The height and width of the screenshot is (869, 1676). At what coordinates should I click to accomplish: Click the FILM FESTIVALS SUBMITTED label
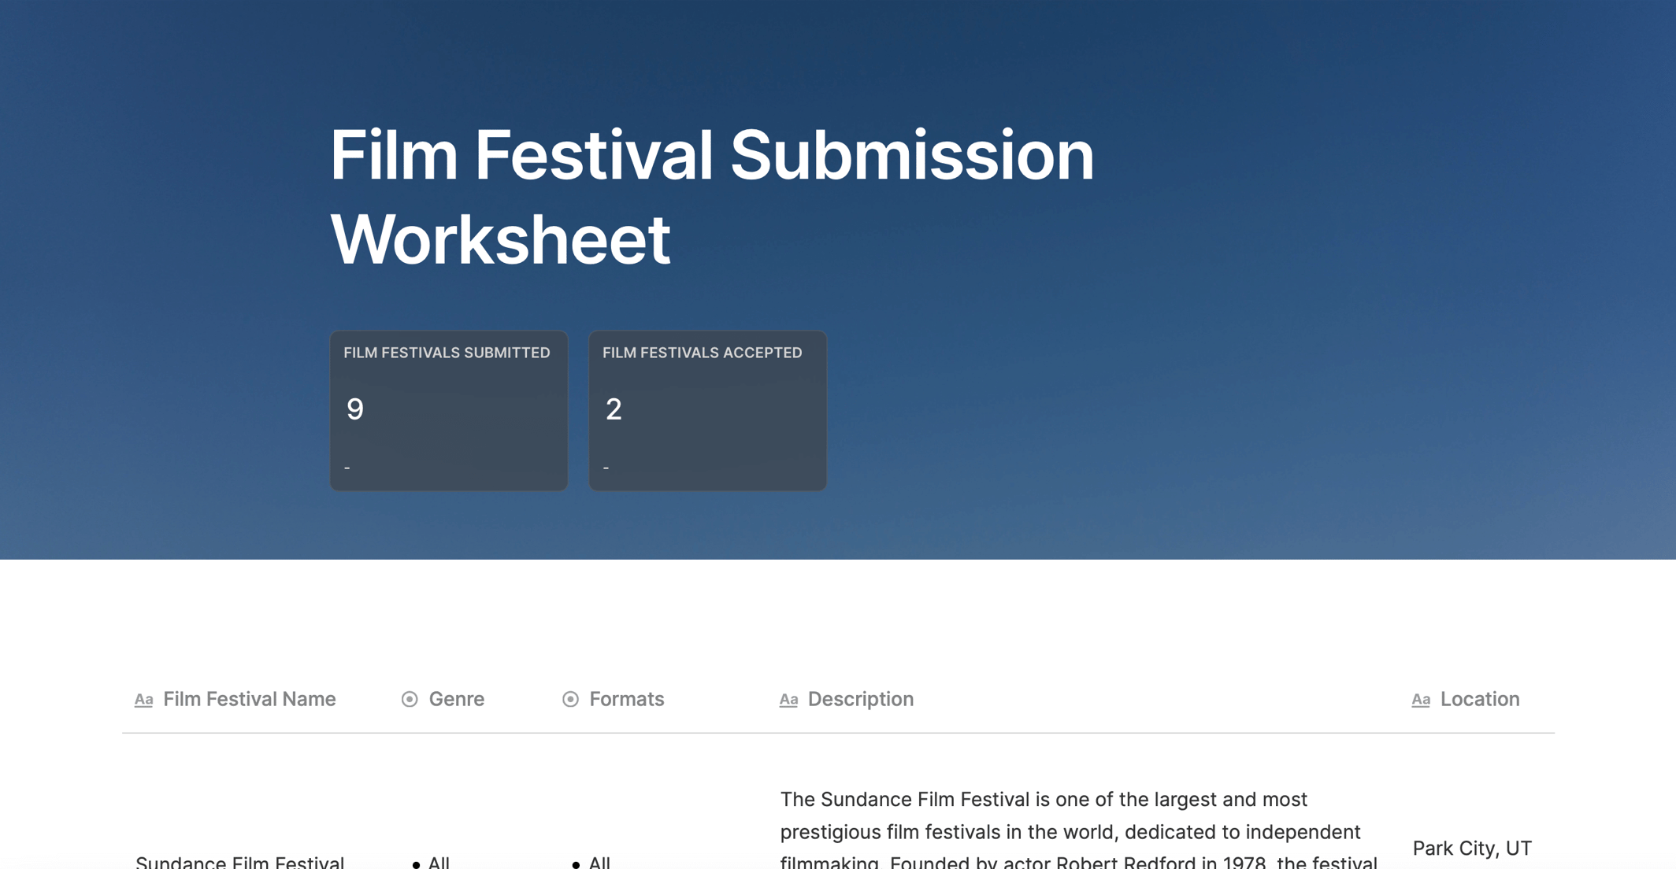click(447, 353)
